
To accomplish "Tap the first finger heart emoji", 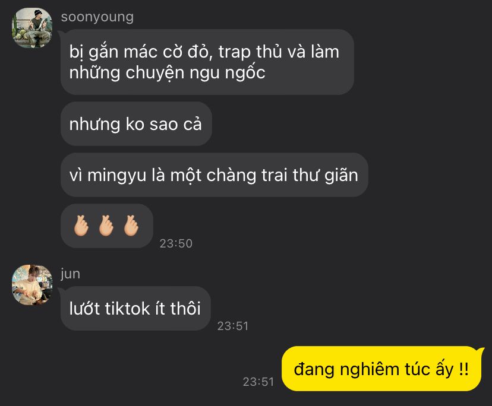I will (x=81, y=226).
